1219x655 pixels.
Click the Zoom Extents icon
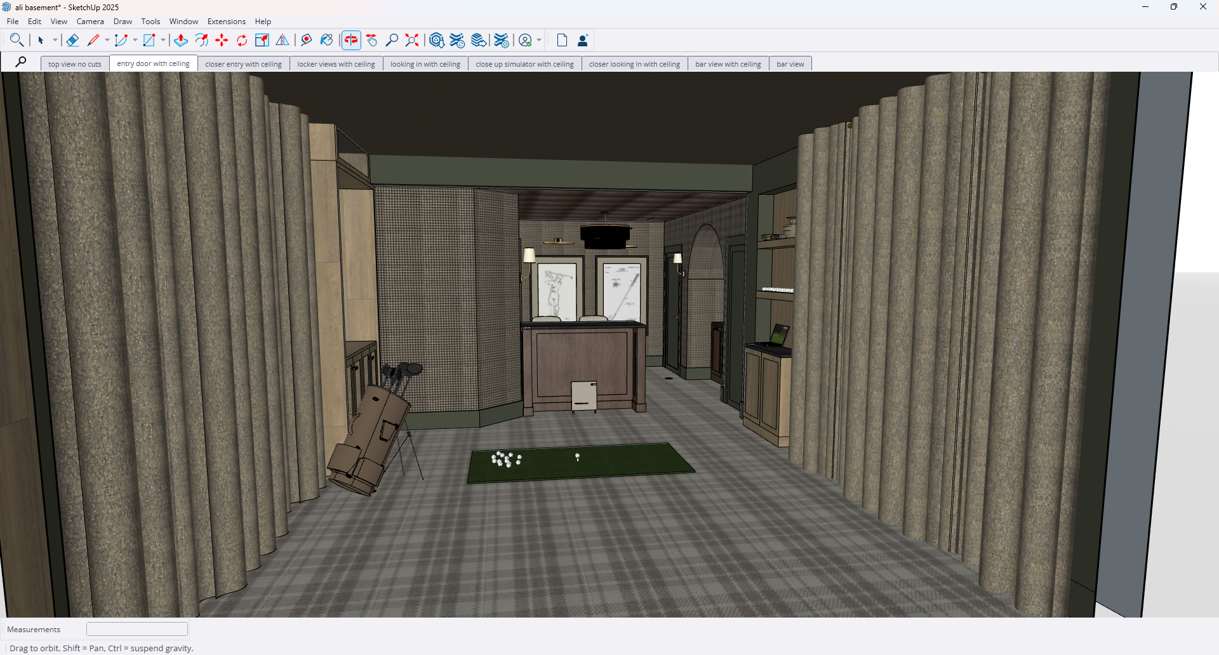point(412,41)
